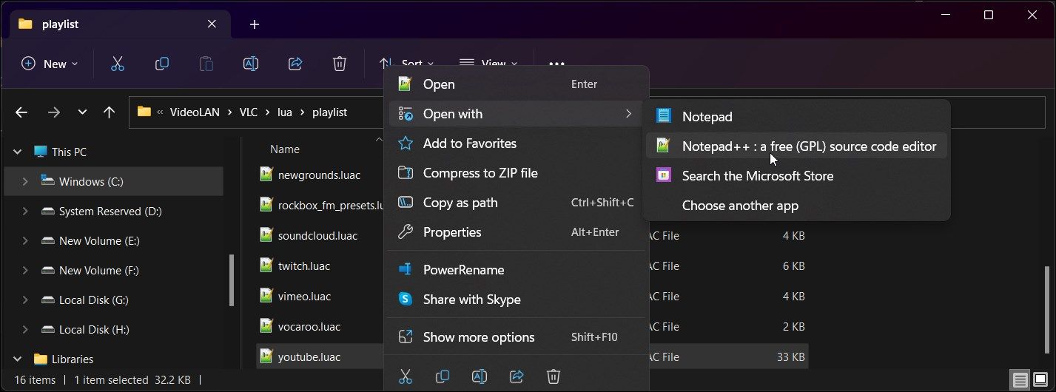The width and height of the screenshot is (1056, 392).
Task: Click VLC breadcrumb in the address bar
Action: point(249,112)
